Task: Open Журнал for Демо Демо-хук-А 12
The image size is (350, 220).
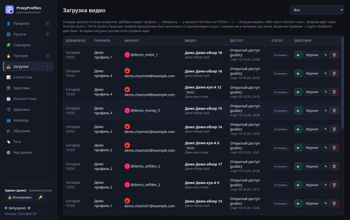Action: (312, 92)
